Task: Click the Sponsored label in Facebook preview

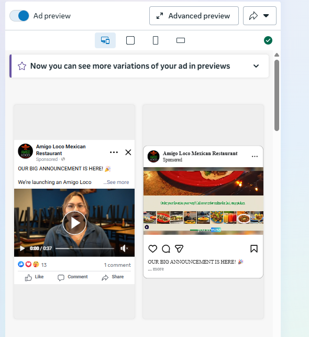Action: [47, 159]
